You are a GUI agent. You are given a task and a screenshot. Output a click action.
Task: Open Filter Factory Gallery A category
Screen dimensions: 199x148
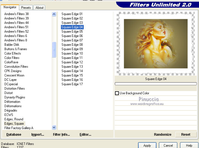19,128
